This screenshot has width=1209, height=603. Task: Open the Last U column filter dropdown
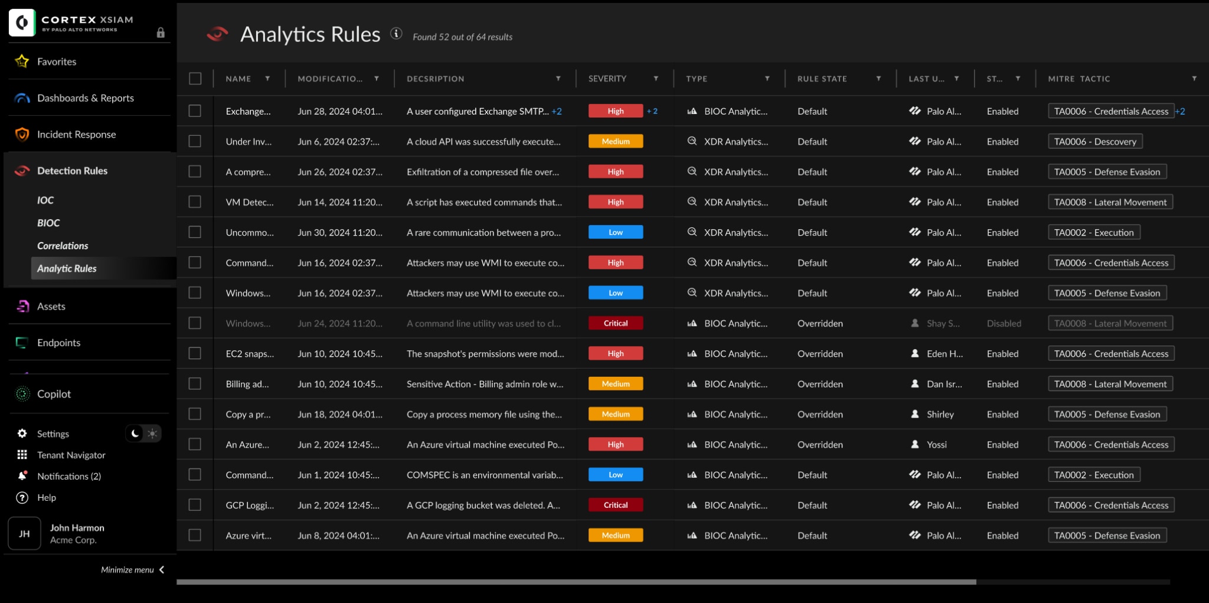click(x=956, y=79)
